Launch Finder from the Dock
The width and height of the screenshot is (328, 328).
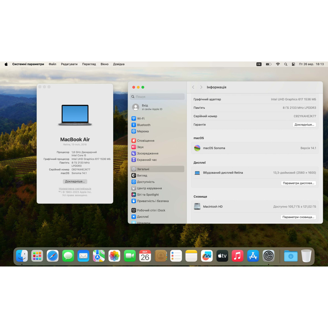pos(22,256)
